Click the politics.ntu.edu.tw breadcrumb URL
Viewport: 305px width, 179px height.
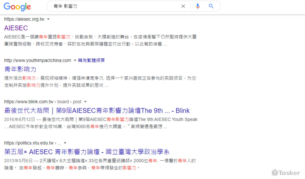29,143
